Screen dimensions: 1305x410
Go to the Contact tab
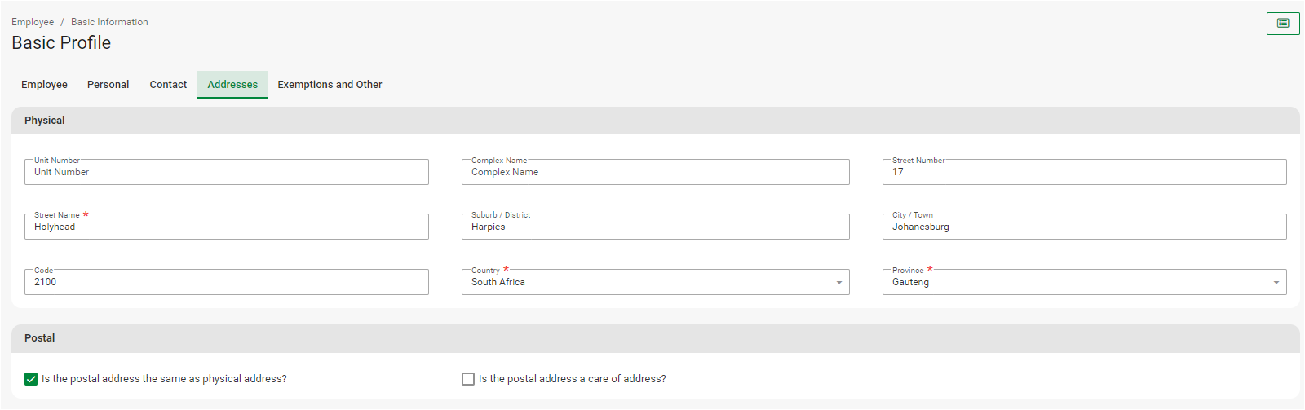(168, 85)
